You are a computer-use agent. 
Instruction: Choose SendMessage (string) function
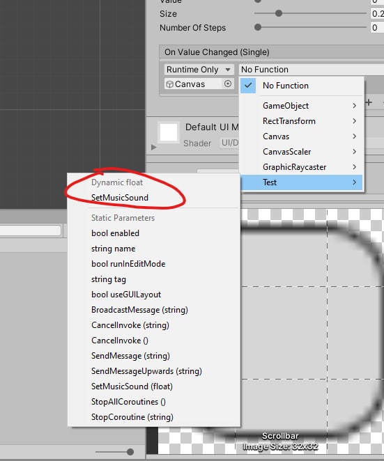(153, 356)
